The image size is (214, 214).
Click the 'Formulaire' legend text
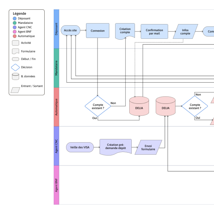coord(28,51)
